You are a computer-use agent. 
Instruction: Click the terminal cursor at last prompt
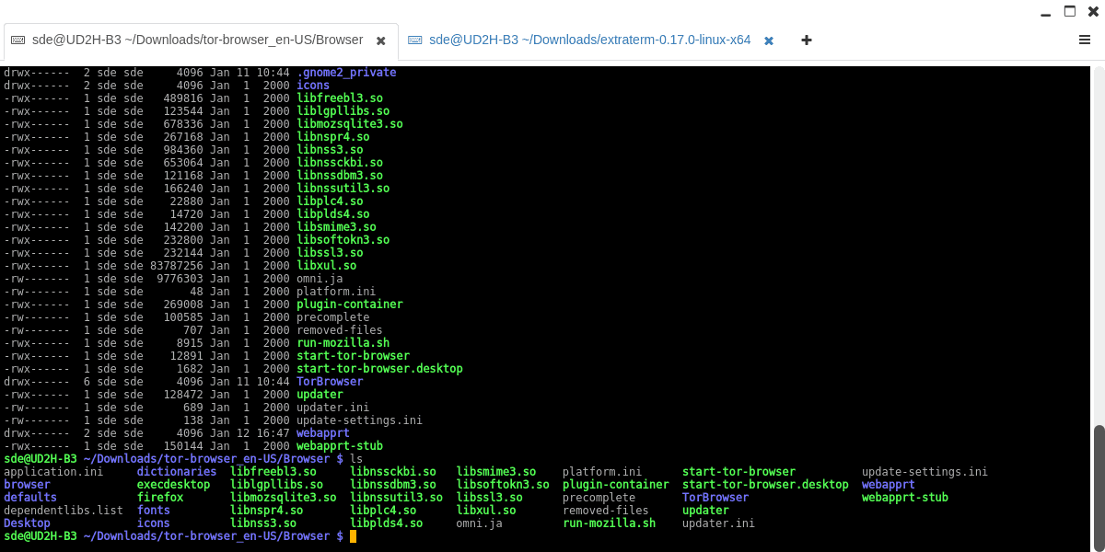[x=353, y=536]
